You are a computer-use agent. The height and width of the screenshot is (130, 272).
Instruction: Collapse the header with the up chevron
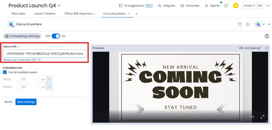269,24
